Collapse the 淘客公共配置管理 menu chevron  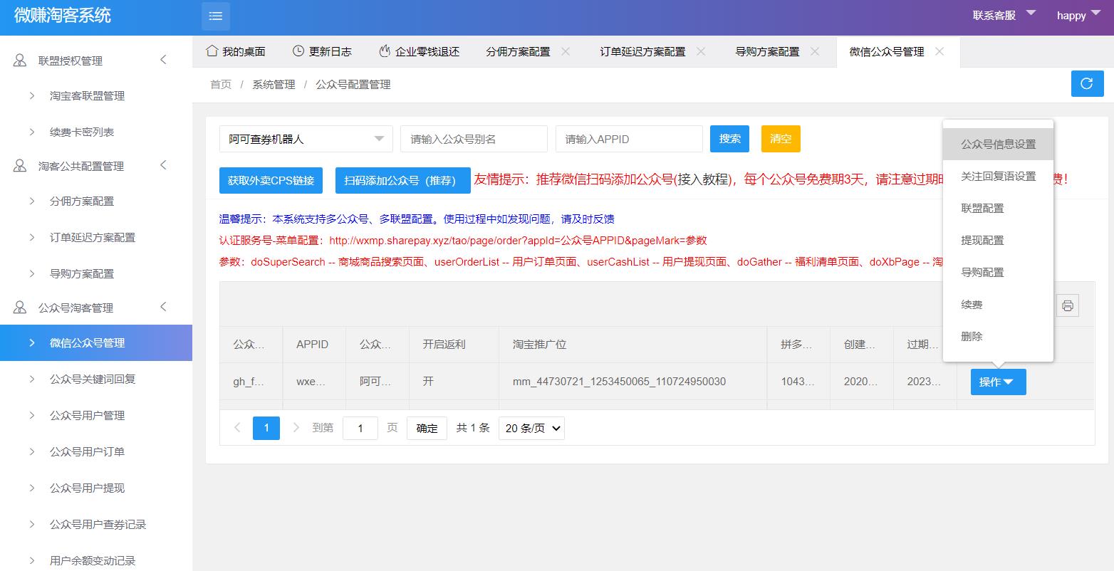[163, 165]
